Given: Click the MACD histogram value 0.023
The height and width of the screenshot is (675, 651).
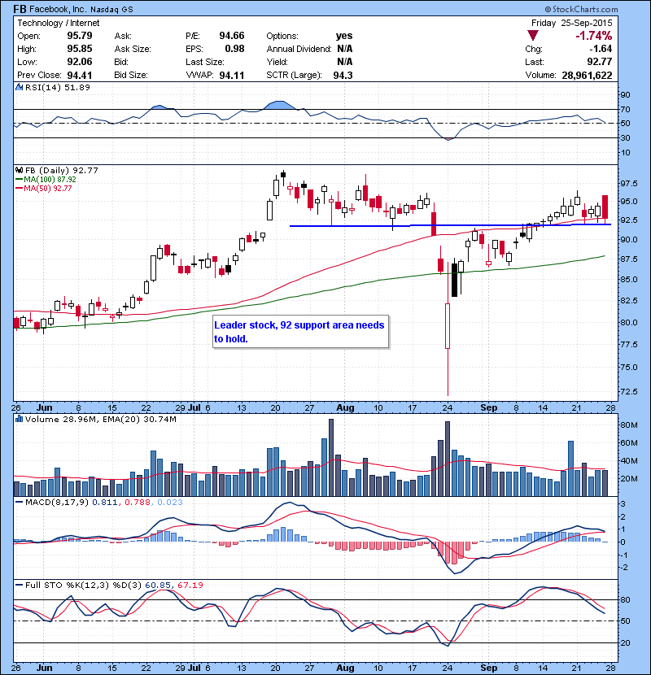Looking at the screenshot, I should pos(170,502).
